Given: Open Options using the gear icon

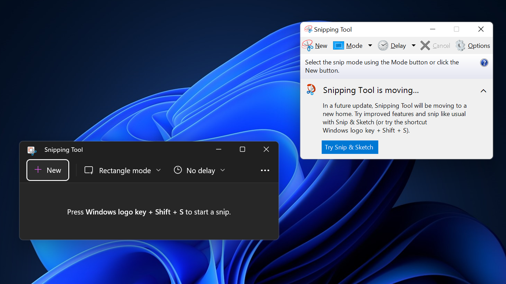Looking at the screenshot, I should tap(460, 45).
